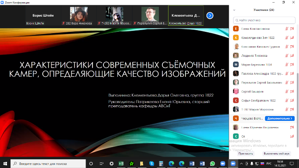Viewport: 299px width, 168px height.
Task: Toggle microphone for Софья Семёратович 1822
Action: [287, 100]
